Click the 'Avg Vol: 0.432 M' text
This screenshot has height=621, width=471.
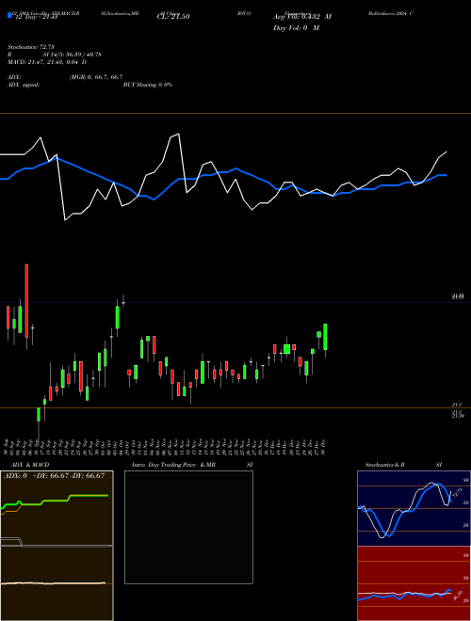(x=302, y=17)
